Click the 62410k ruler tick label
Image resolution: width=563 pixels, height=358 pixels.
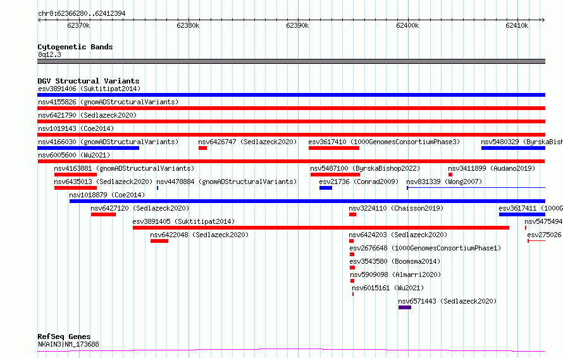tap(517, 25)
